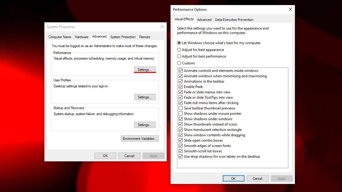This screenshot has height=192, width=342.
Task: Open Startup and Recovery Settings button
Action: tap(145, 125)
